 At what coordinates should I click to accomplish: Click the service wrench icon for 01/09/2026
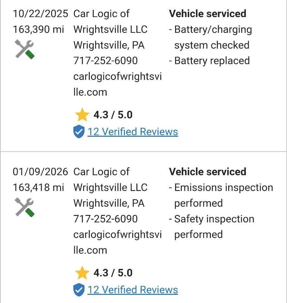coord(25,207)
